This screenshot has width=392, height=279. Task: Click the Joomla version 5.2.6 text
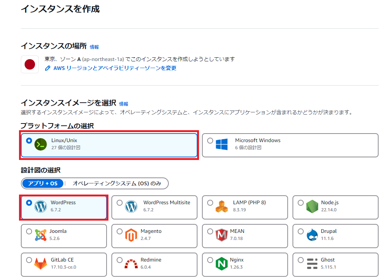point(54,238)
